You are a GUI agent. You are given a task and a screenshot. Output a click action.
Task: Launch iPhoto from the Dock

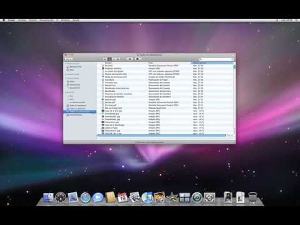[x=160, y=197]
